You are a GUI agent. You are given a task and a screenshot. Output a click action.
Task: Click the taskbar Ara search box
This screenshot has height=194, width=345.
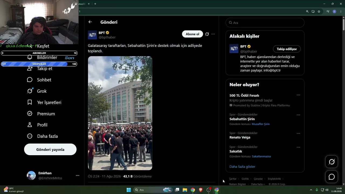click(x=153, y=190)
